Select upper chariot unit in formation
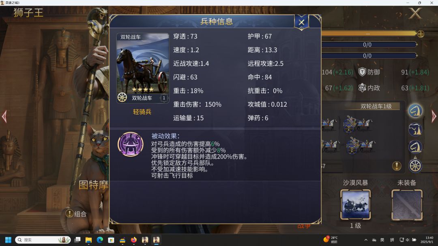This screenshot has height=246, width=438. (x=358, y=123)
